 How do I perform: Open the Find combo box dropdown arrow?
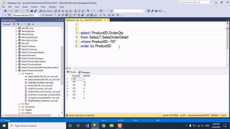pyautogui.click(x=144, y=11)
